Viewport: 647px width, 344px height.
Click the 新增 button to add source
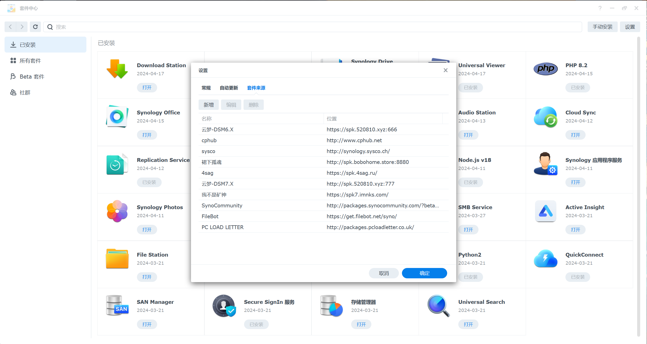(x=208, y=105)
